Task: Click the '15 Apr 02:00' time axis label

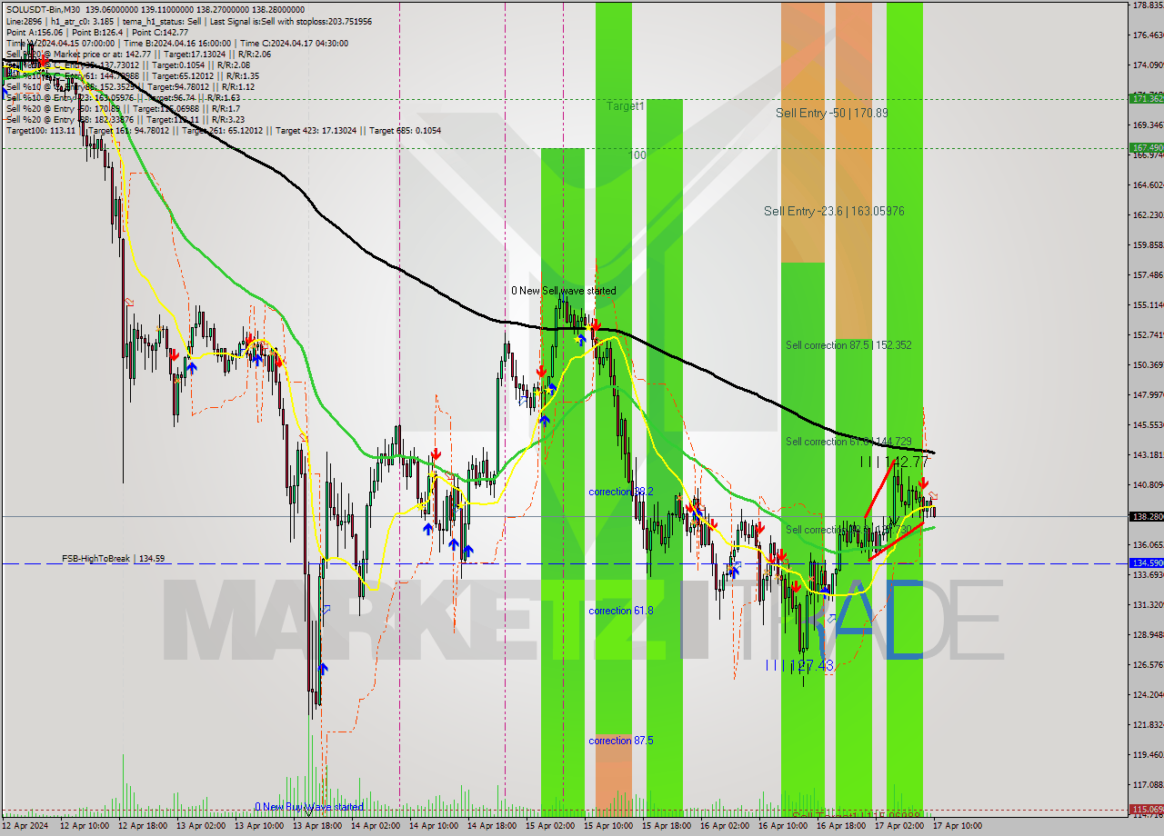Action: 549,826
